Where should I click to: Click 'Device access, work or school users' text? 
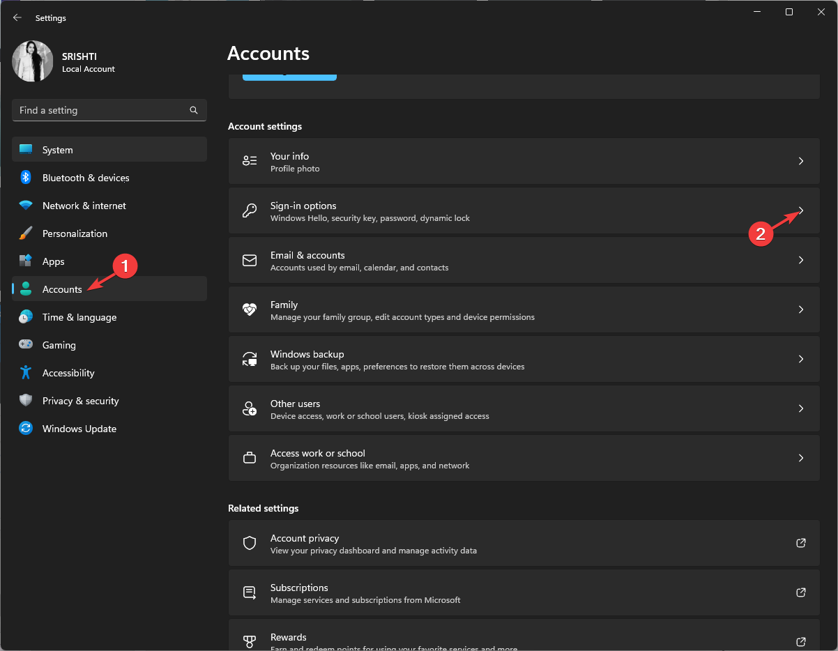tap(380, 416)
